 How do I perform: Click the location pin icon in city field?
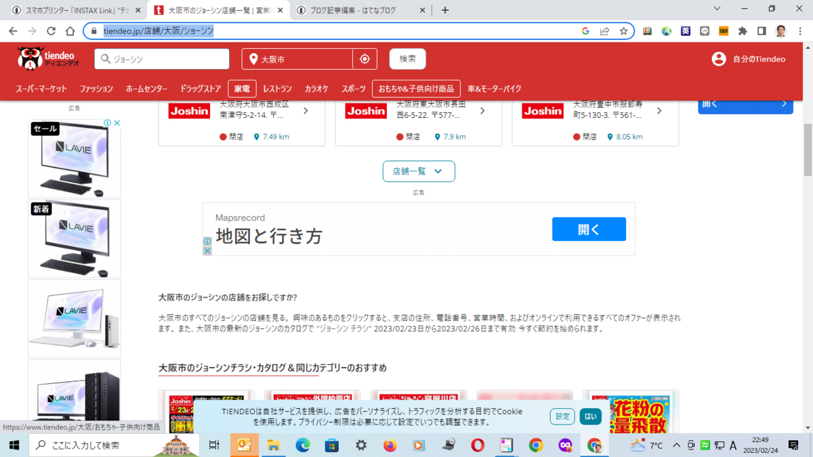pyautogui.click(x=253, y=59)
